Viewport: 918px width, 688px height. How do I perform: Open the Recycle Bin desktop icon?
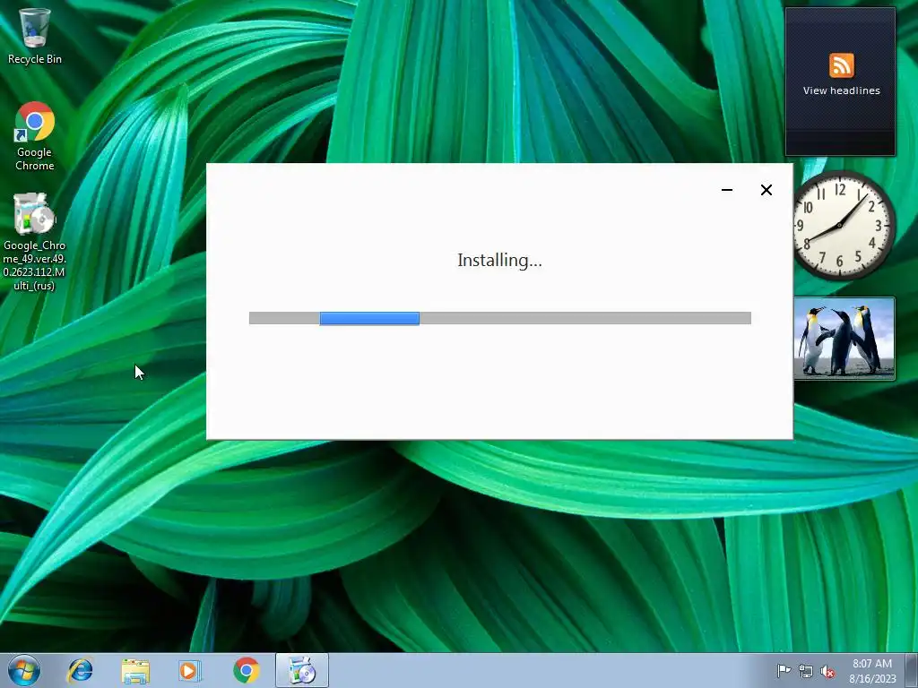(x=35, y=36)
